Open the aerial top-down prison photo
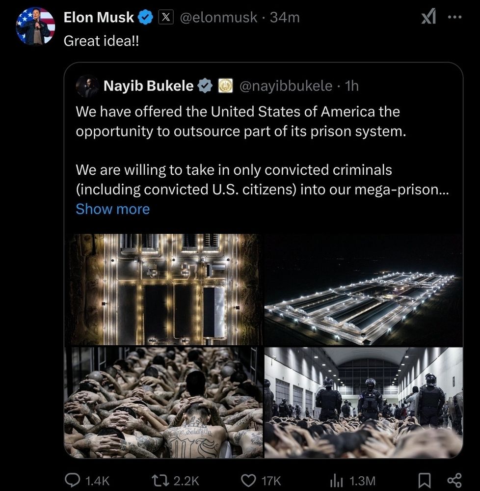 pyautogui.click(x=163, y=289)
